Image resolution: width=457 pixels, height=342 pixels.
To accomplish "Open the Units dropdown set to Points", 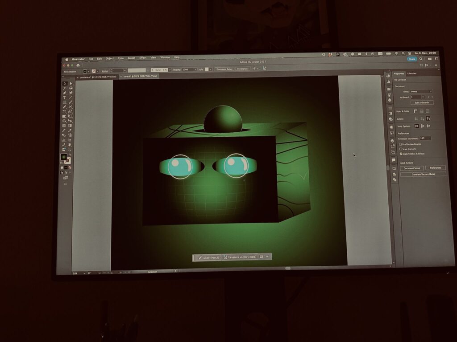I will coord(421,91).
